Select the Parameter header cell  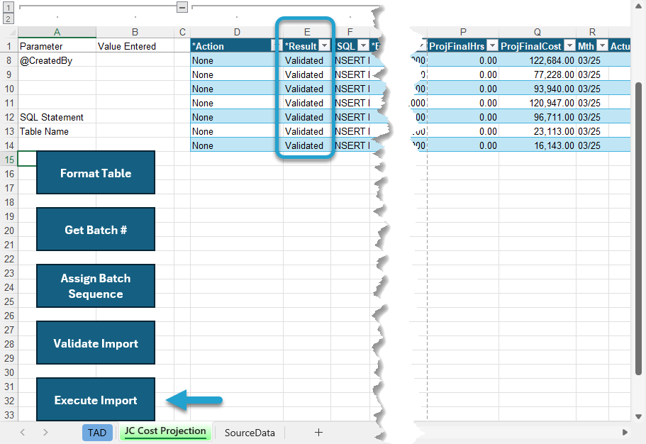point(57,46)
